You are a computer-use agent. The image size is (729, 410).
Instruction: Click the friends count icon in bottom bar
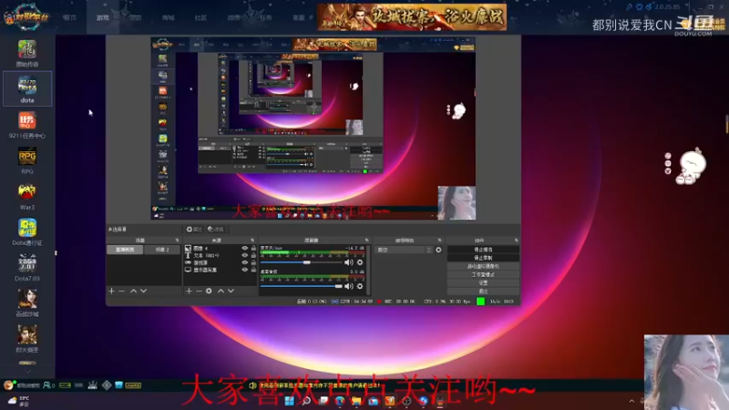click(x=49, y=385)
